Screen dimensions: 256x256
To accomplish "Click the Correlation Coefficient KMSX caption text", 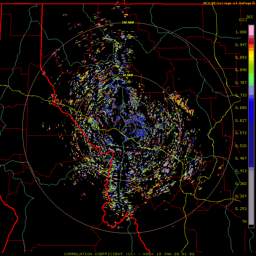I will coord(129,254).
